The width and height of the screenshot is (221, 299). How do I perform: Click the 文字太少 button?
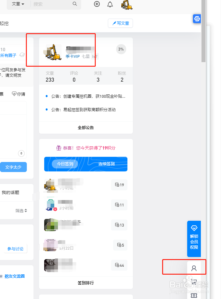(x=13, y=167)
